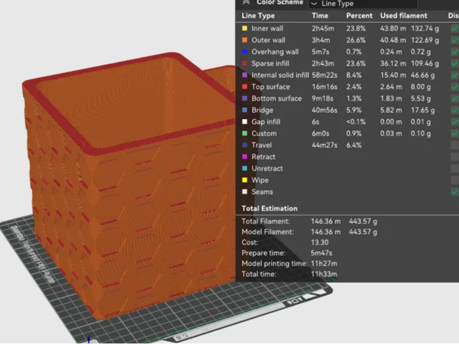Click the cyan Unretract color swatch

[x=245, y=169]
